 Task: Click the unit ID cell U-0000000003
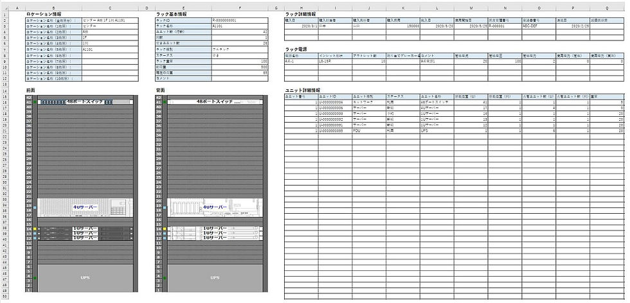335,114
